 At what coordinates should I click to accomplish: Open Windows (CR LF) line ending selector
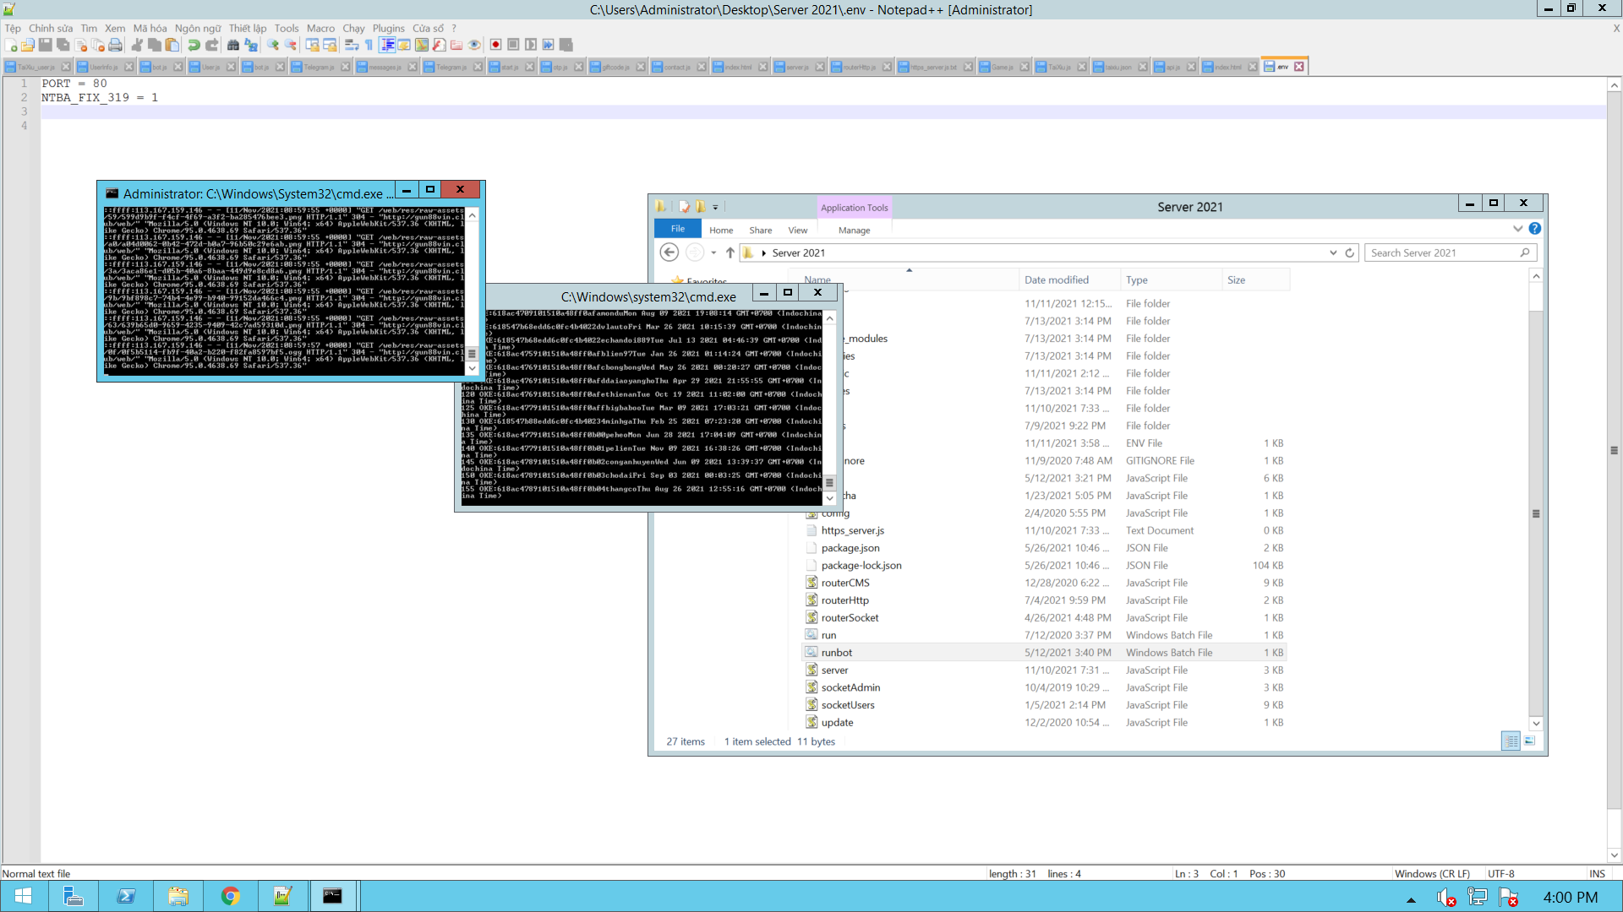pos(1432,874)
